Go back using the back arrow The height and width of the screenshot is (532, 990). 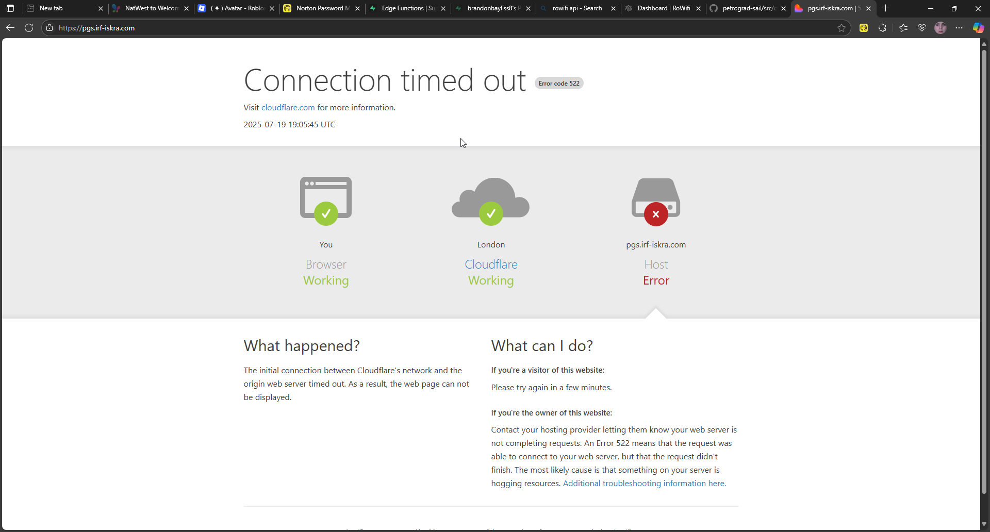[x=10, y=28]
